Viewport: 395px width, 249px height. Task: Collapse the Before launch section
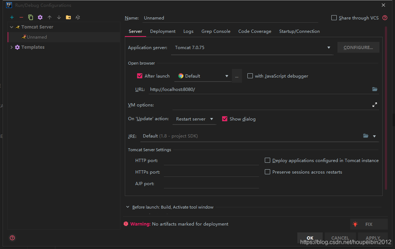tap(128, 207)
